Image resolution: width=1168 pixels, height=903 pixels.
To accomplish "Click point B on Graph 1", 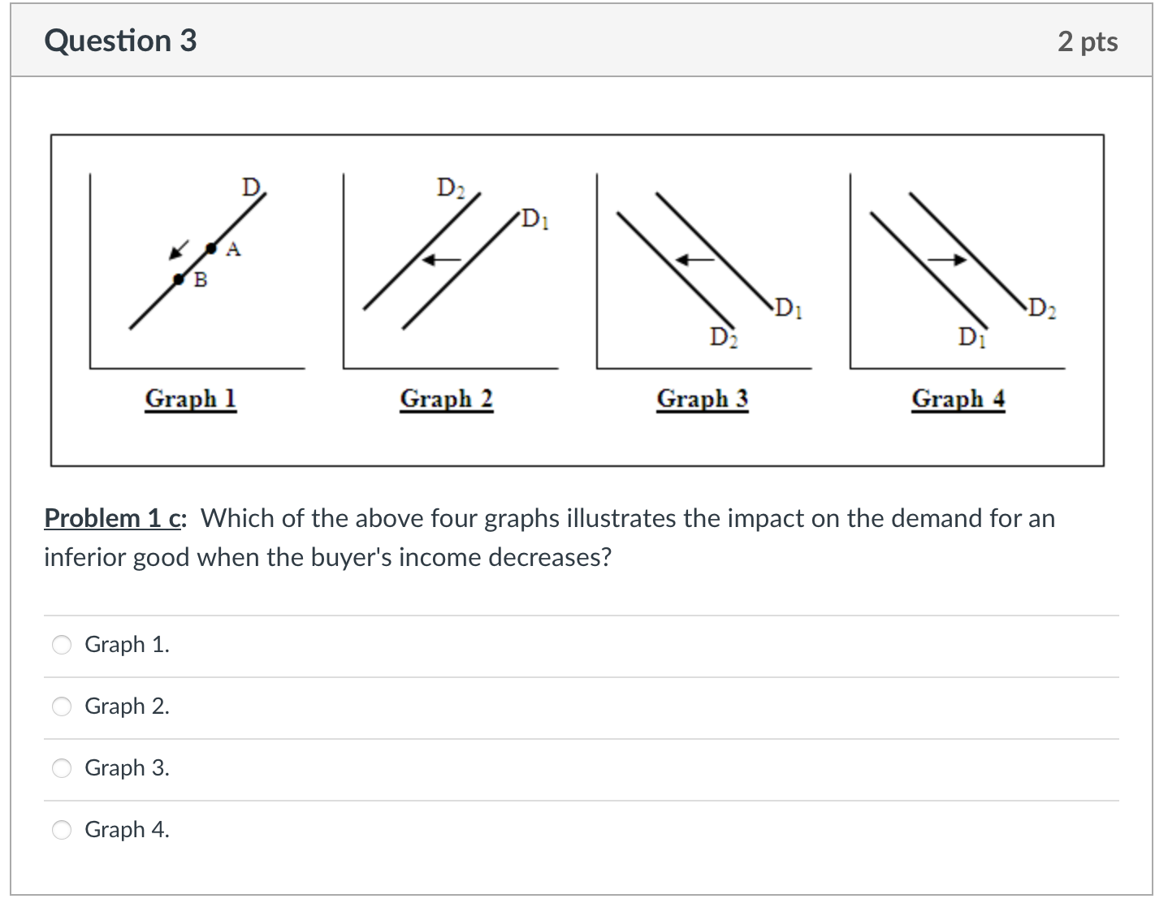I will pos(178,279).
